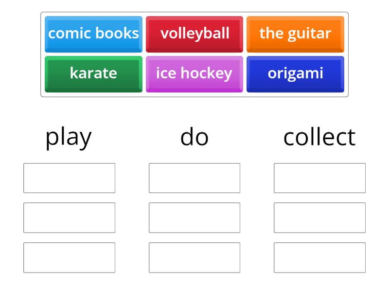Image resolution: width=389 pixels, height=292 pixels.
Task: Click the middle empty slot under "play"
Action: click(69, 218)
